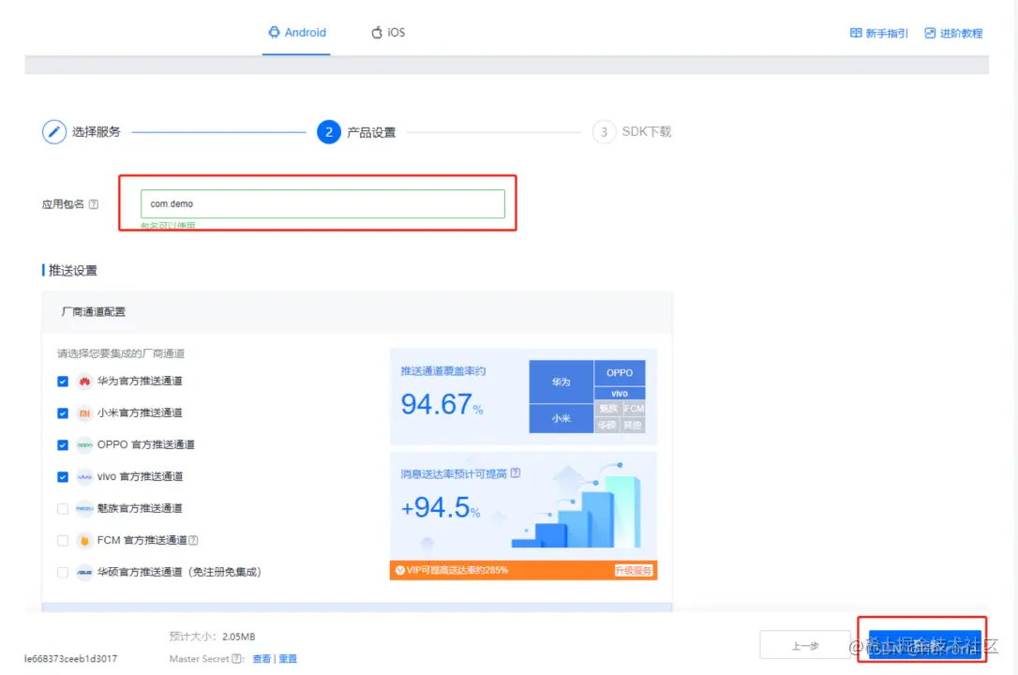
Task: Click the vivo block in coverage chart
Action: click(620, 394)
